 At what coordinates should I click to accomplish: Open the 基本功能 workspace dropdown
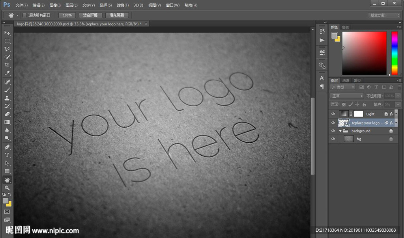384,15
